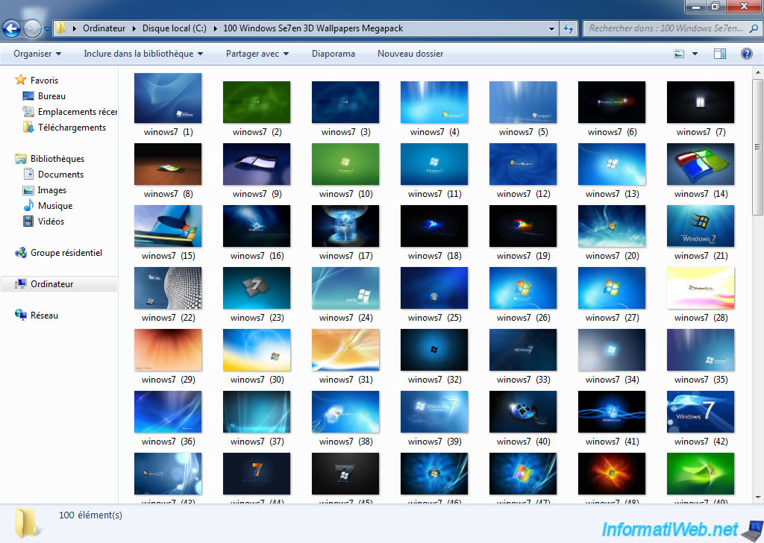Click the Musique note icon
Screen dimensions: 764x543
point(28,206)
